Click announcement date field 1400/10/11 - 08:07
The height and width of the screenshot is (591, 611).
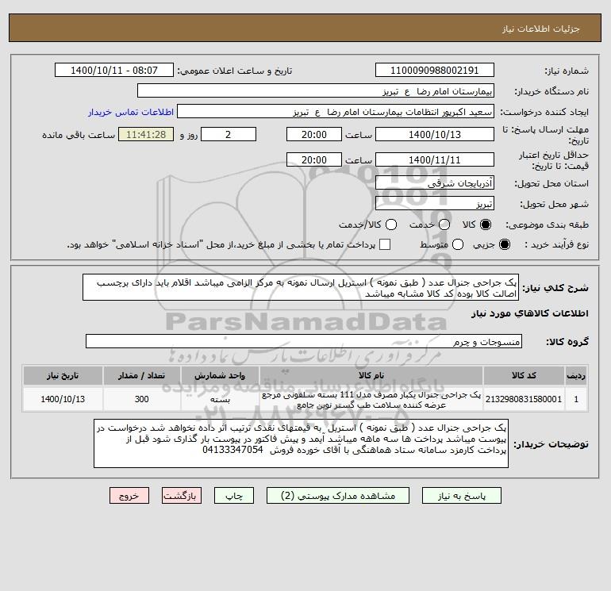(x=114, y=70)
